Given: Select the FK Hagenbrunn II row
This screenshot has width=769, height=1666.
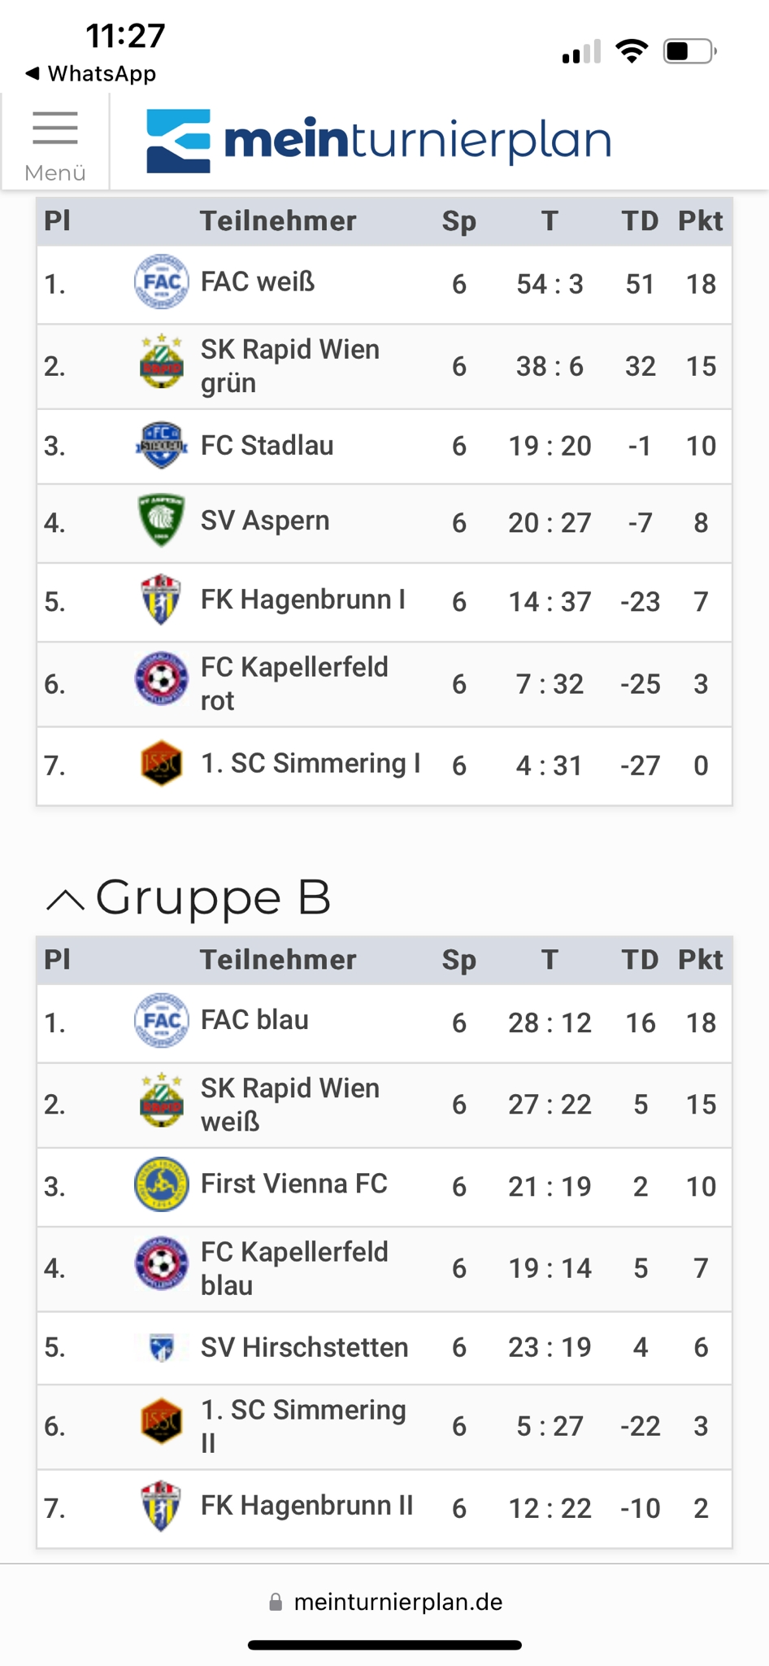Looking at the screenshot, I should 384,1508.
